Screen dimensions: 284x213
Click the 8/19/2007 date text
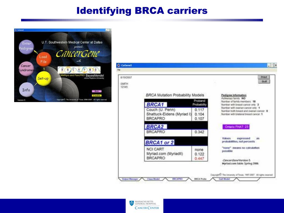coord(126,77)
